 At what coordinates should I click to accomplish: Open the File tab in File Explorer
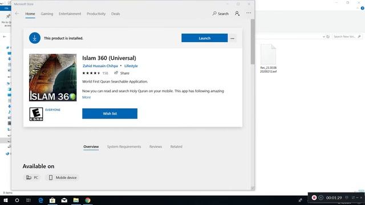coord(6,9)
